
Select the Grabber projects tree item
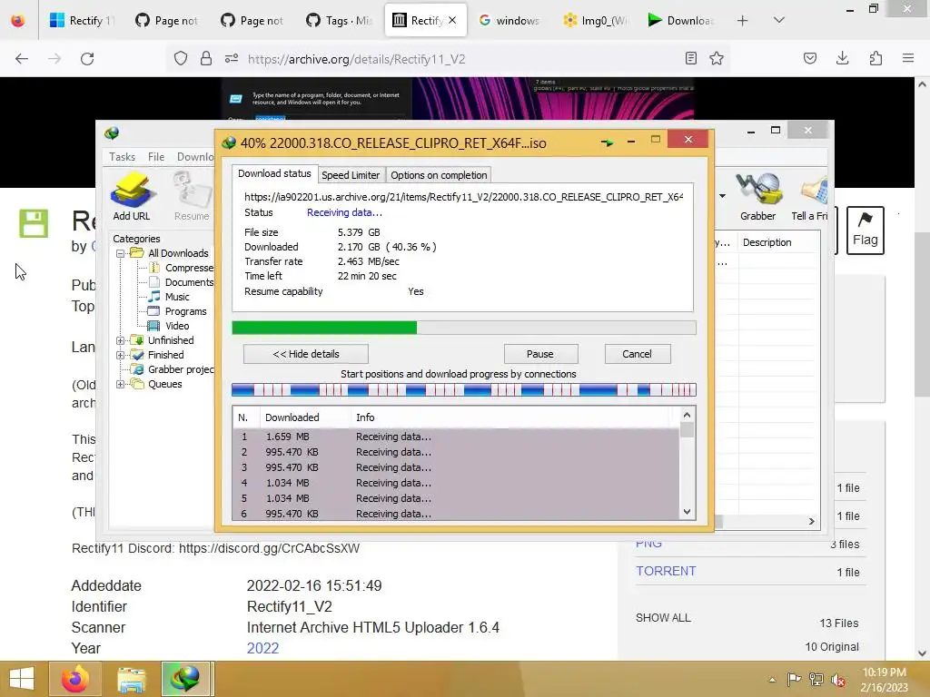172,369
